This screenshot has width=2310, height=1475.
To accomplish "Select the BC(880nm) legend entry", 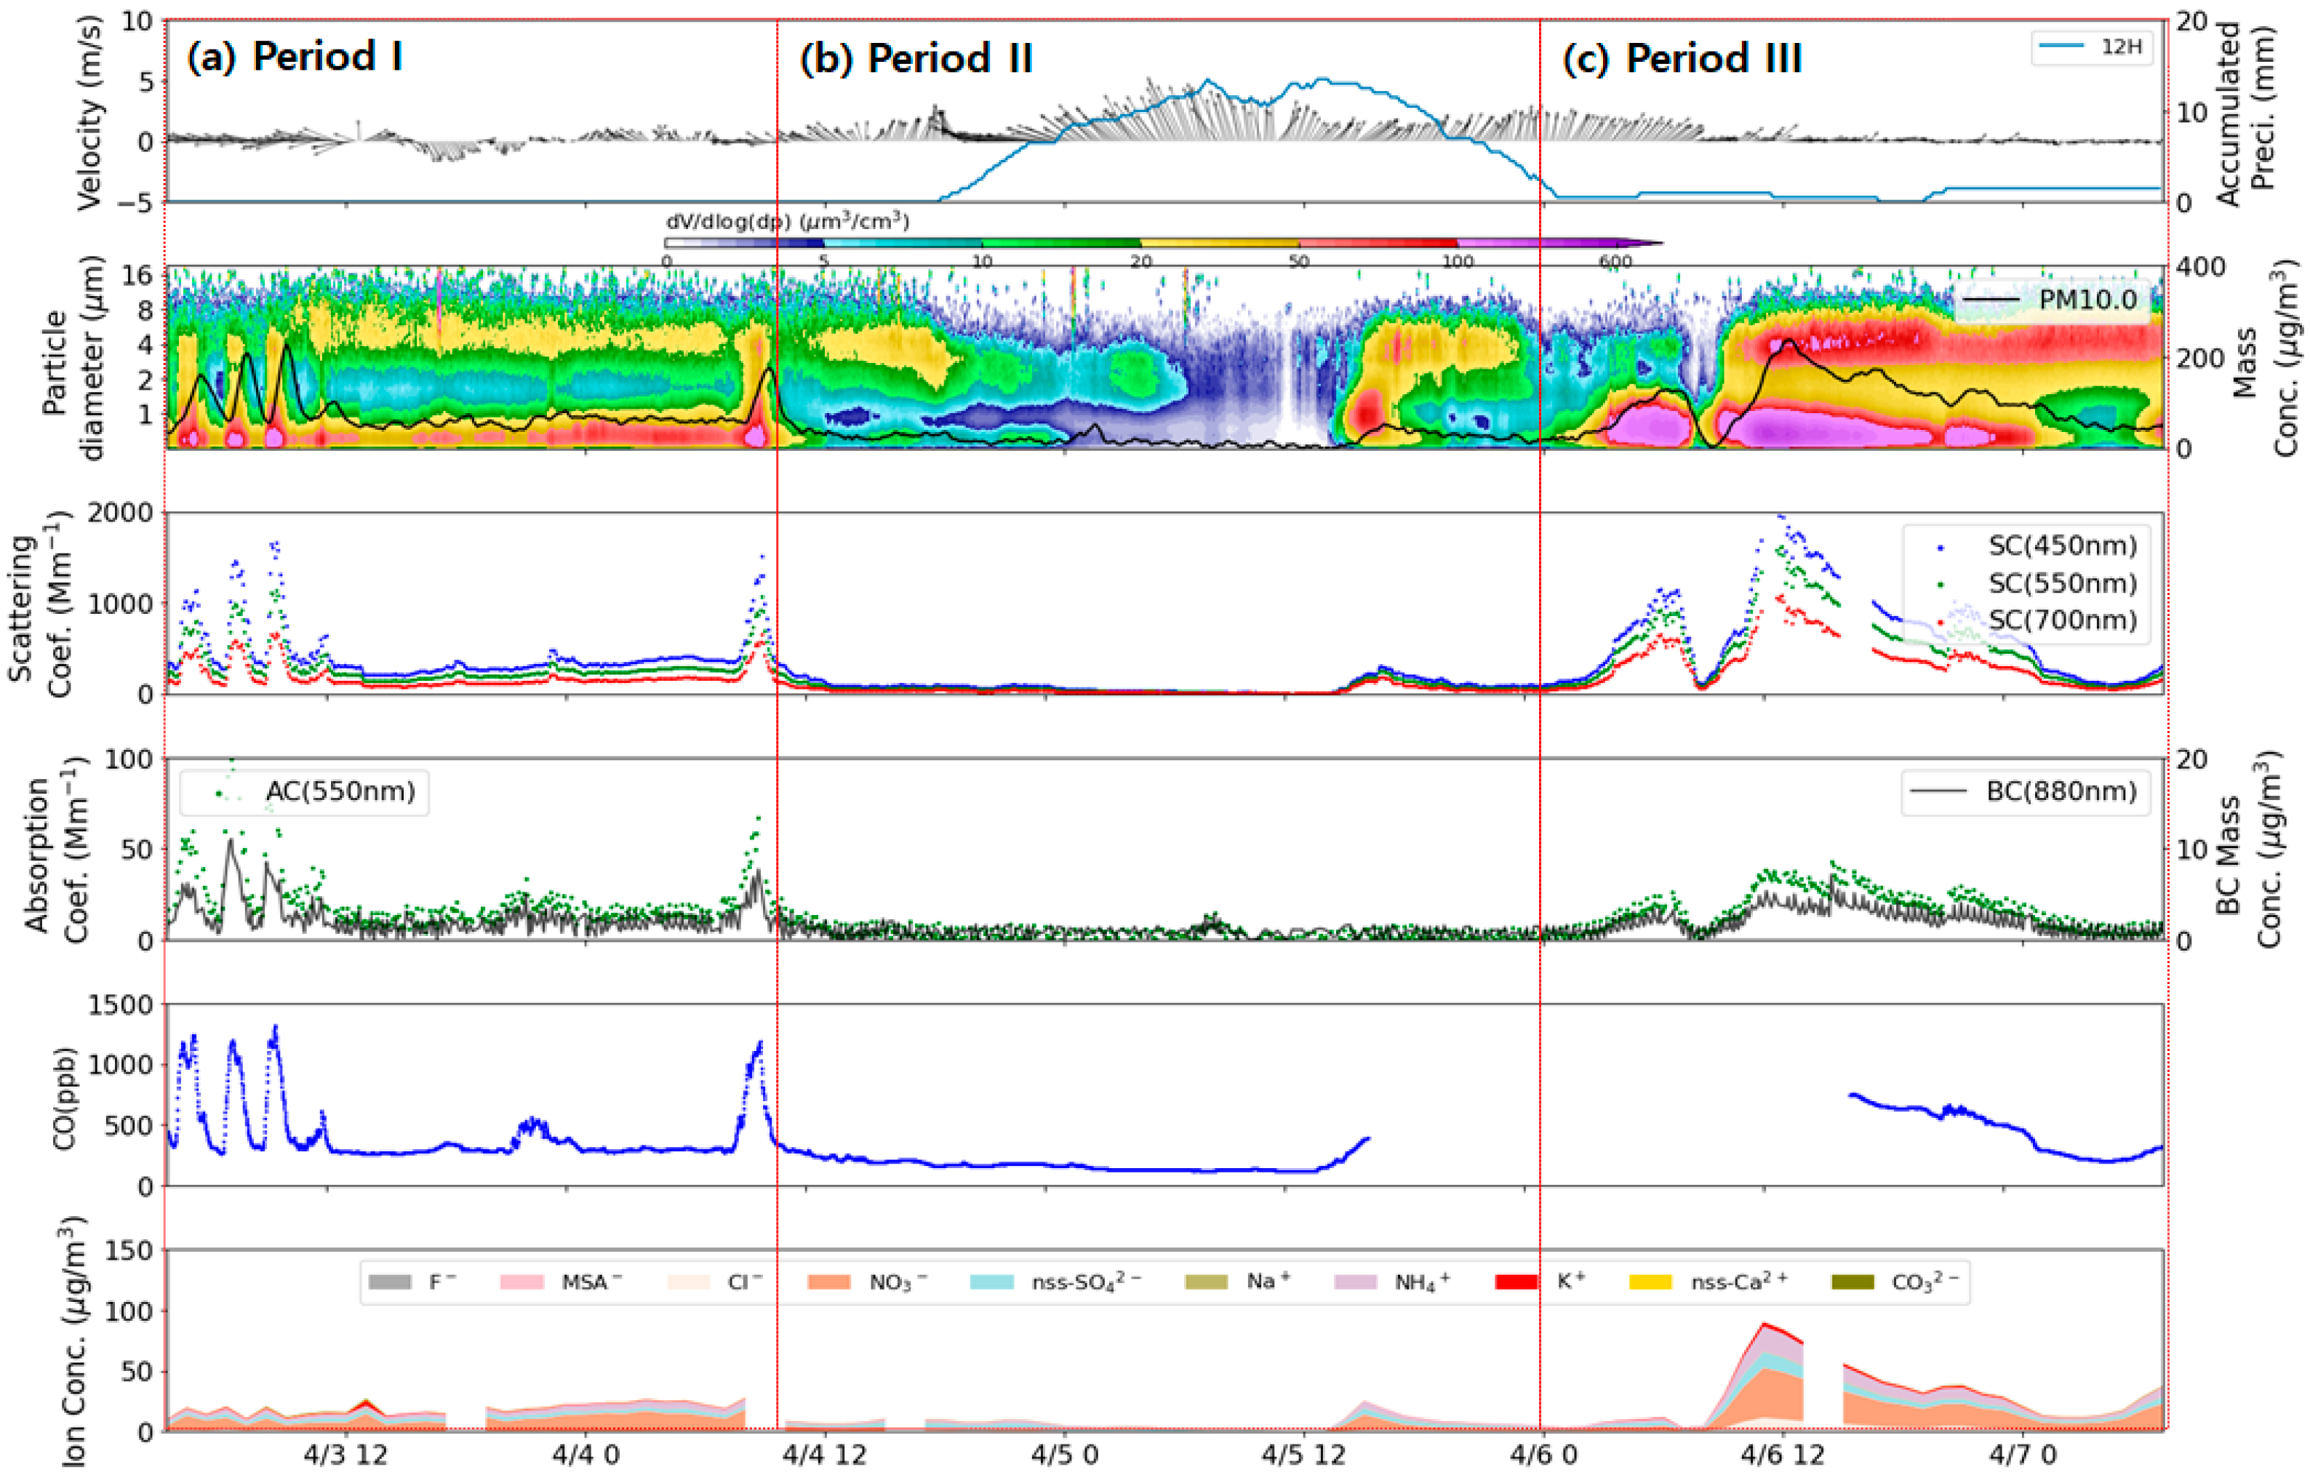I will click(x=2025, y=791).
